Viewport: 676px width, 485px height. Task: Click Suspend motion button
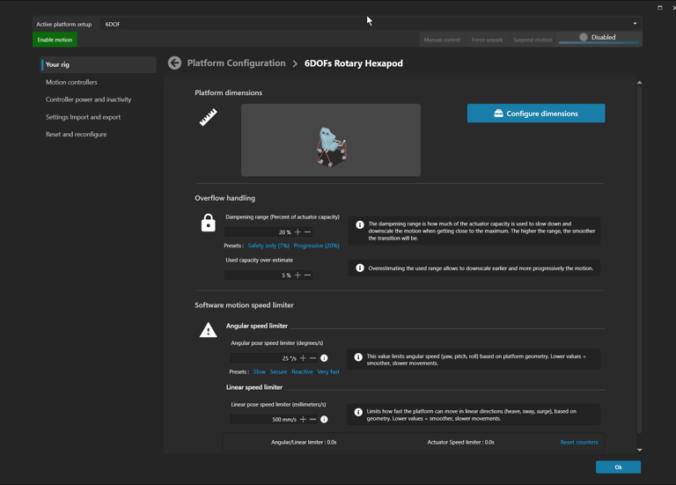click(x=533, y=40)
